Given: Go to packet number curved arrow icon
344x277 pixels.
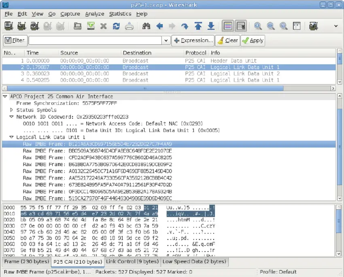Looking at the screenshot, I should (185, 26).
